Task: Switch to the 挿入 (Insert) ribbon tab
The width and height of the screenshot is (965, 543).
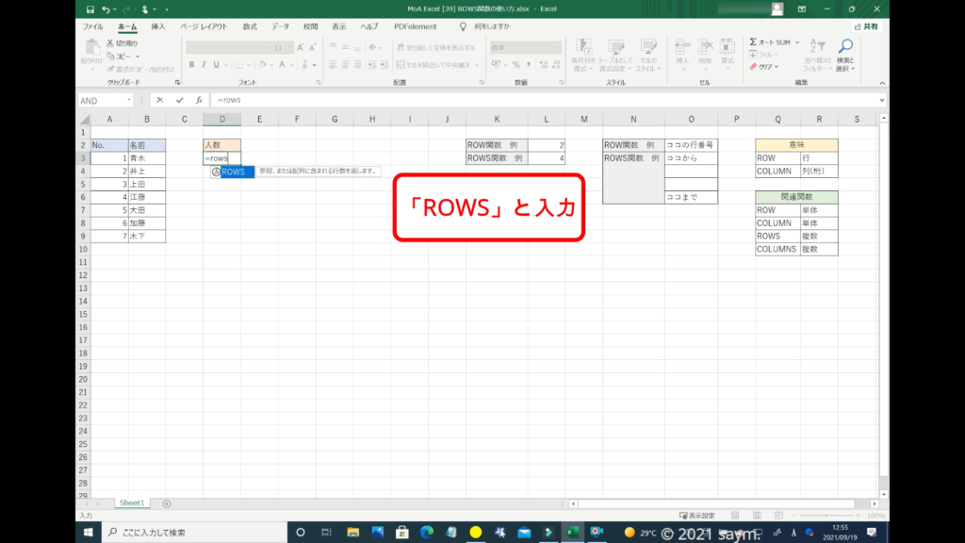Action: click(158, 27)
